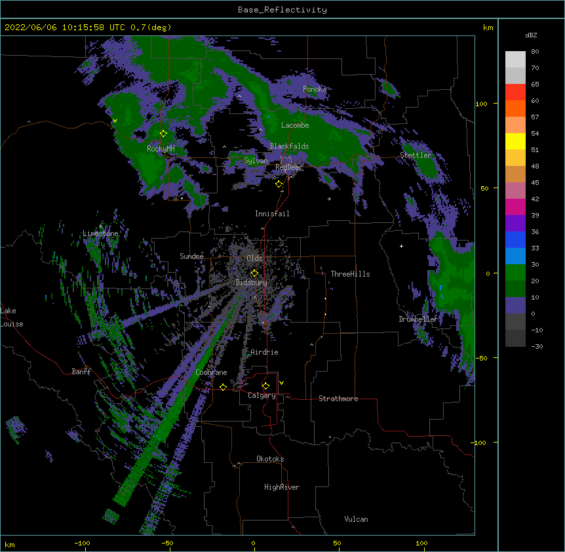565x552 pixels.
Task: Select the dBZ legend heading
Action: [x=531, y=35]
